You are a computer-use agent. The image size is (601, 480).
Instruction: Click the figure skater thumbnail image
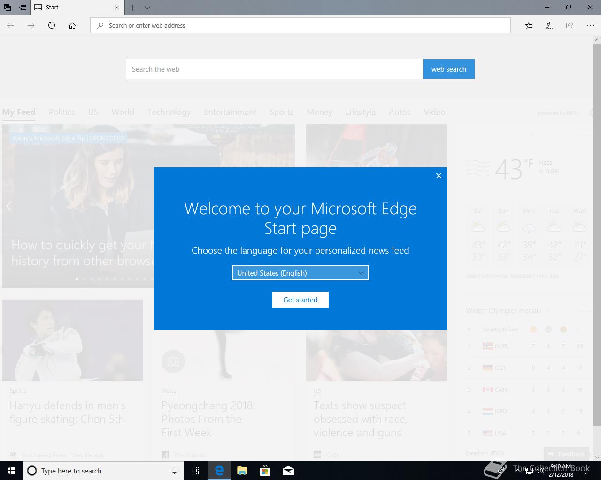tap(72, 340)
